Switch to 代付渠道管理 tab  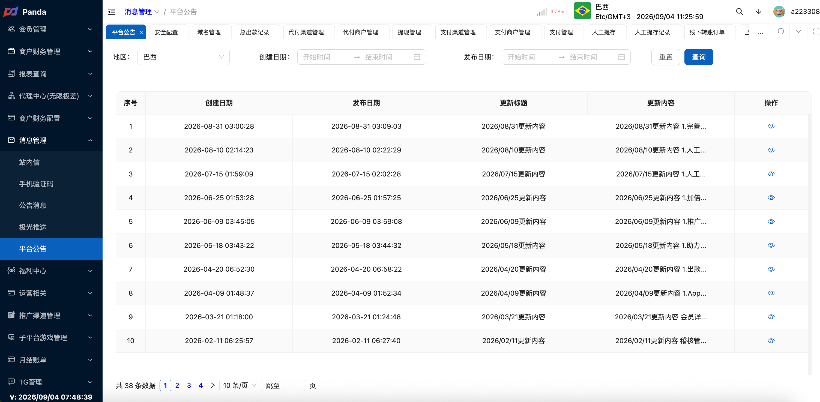[x=309, y=32]
